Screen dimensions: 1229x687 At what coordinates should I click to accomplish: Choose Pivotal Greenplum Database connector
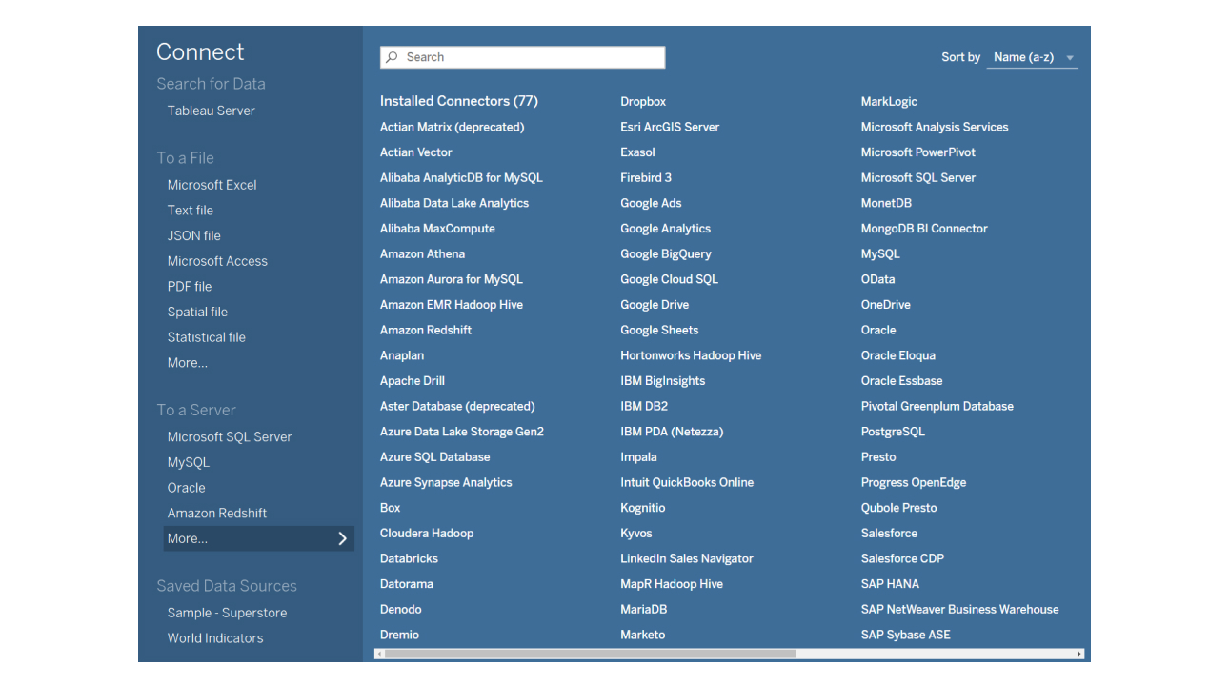[x=937, y=407]
